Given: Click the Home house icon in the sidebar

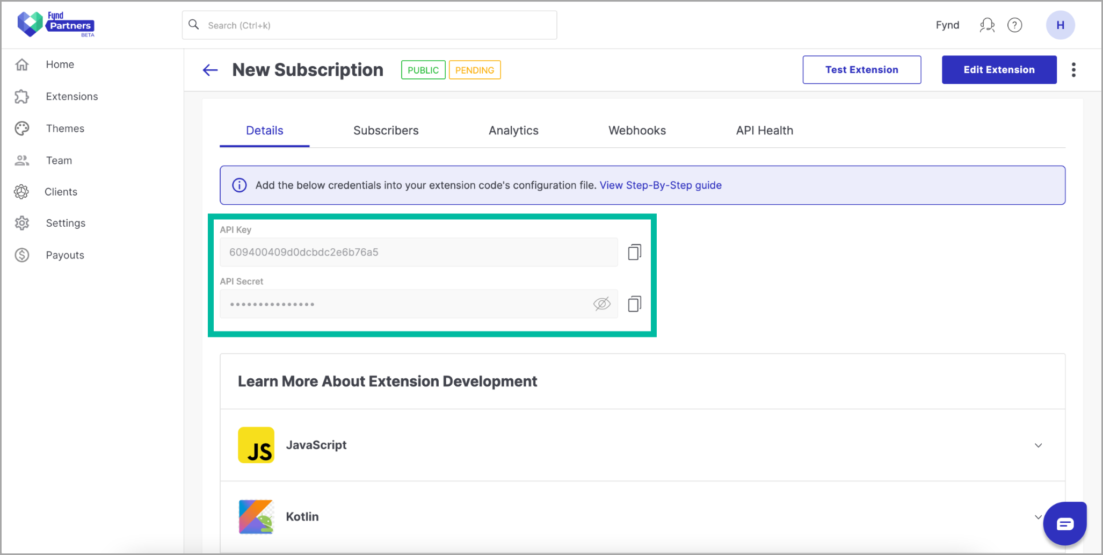Looking at the screenshot, I should tap(22, 64).
